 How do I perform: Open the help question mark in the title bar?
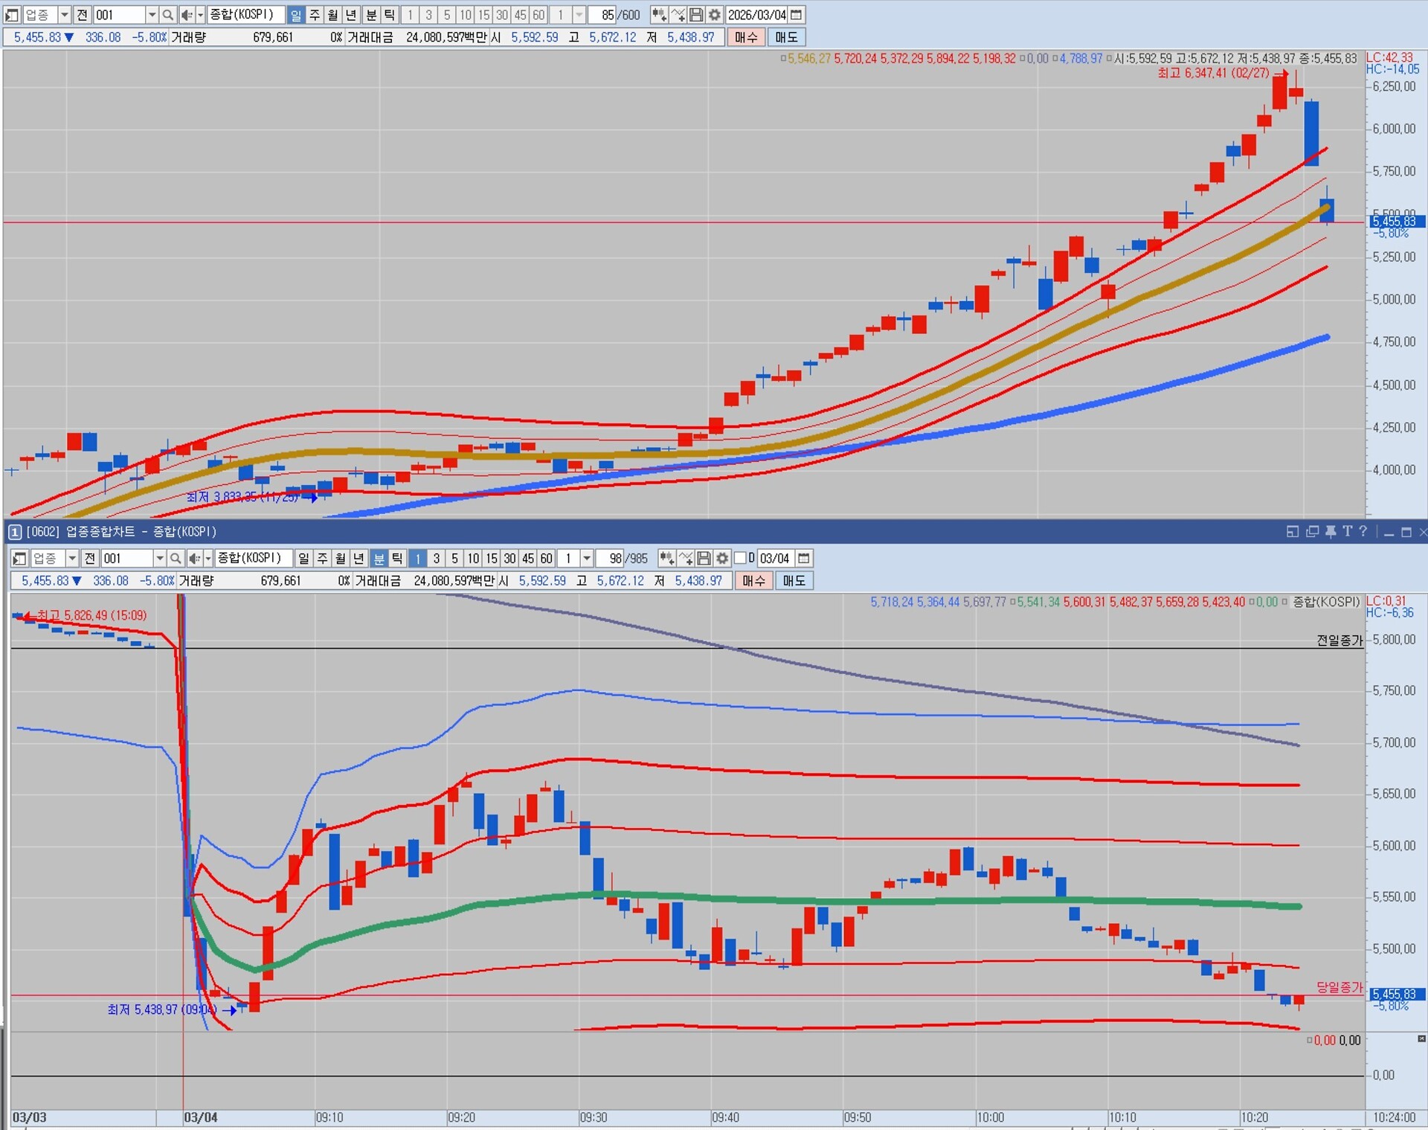1363,531
